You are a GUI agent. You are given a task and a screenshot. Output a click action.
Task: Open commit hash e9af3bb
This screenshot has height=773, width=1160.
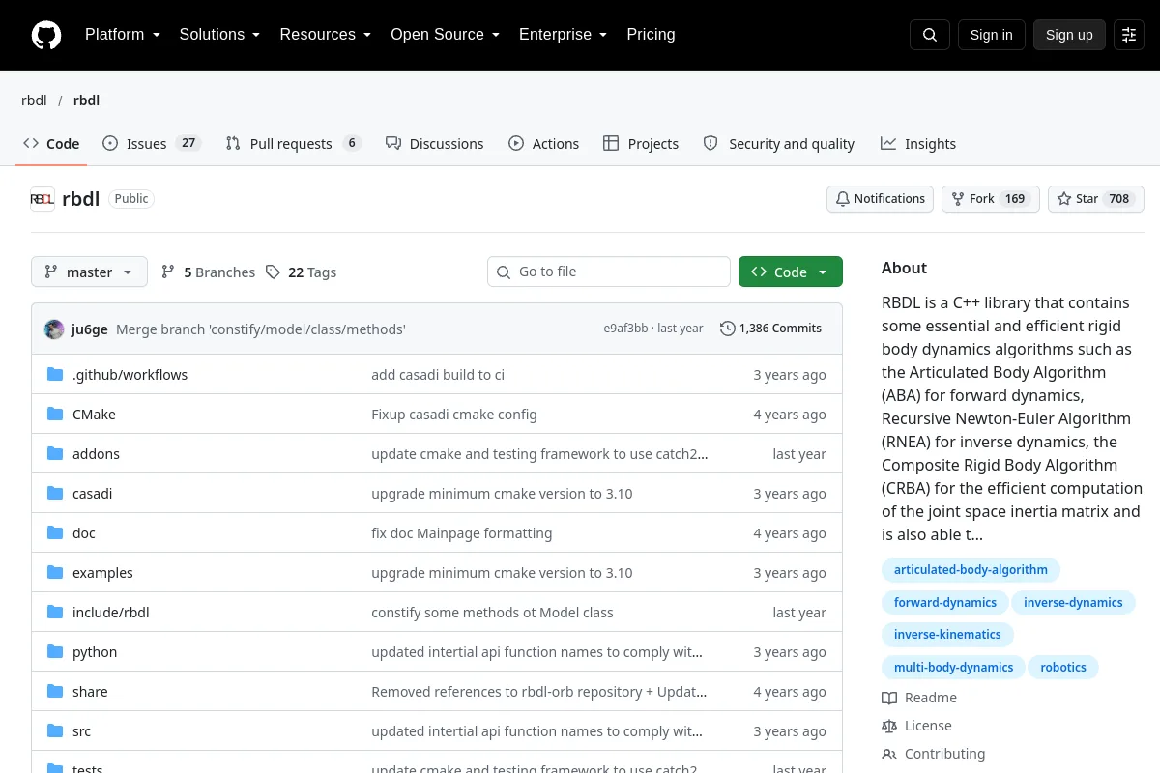click(x=625, y=329)
